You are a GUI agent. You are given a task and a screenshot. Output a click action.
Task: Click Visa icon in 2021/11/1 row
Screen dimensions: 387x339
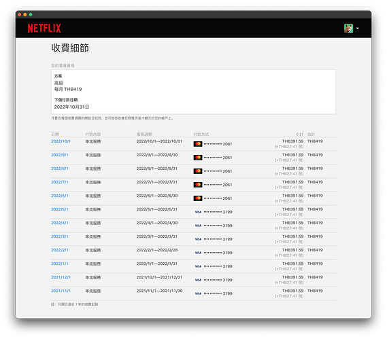click(x=198, y=293)
